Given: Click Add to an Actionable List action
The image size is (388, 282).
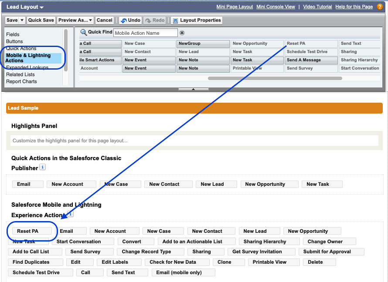Looking at the screenshot, I should tap(197, 242).
